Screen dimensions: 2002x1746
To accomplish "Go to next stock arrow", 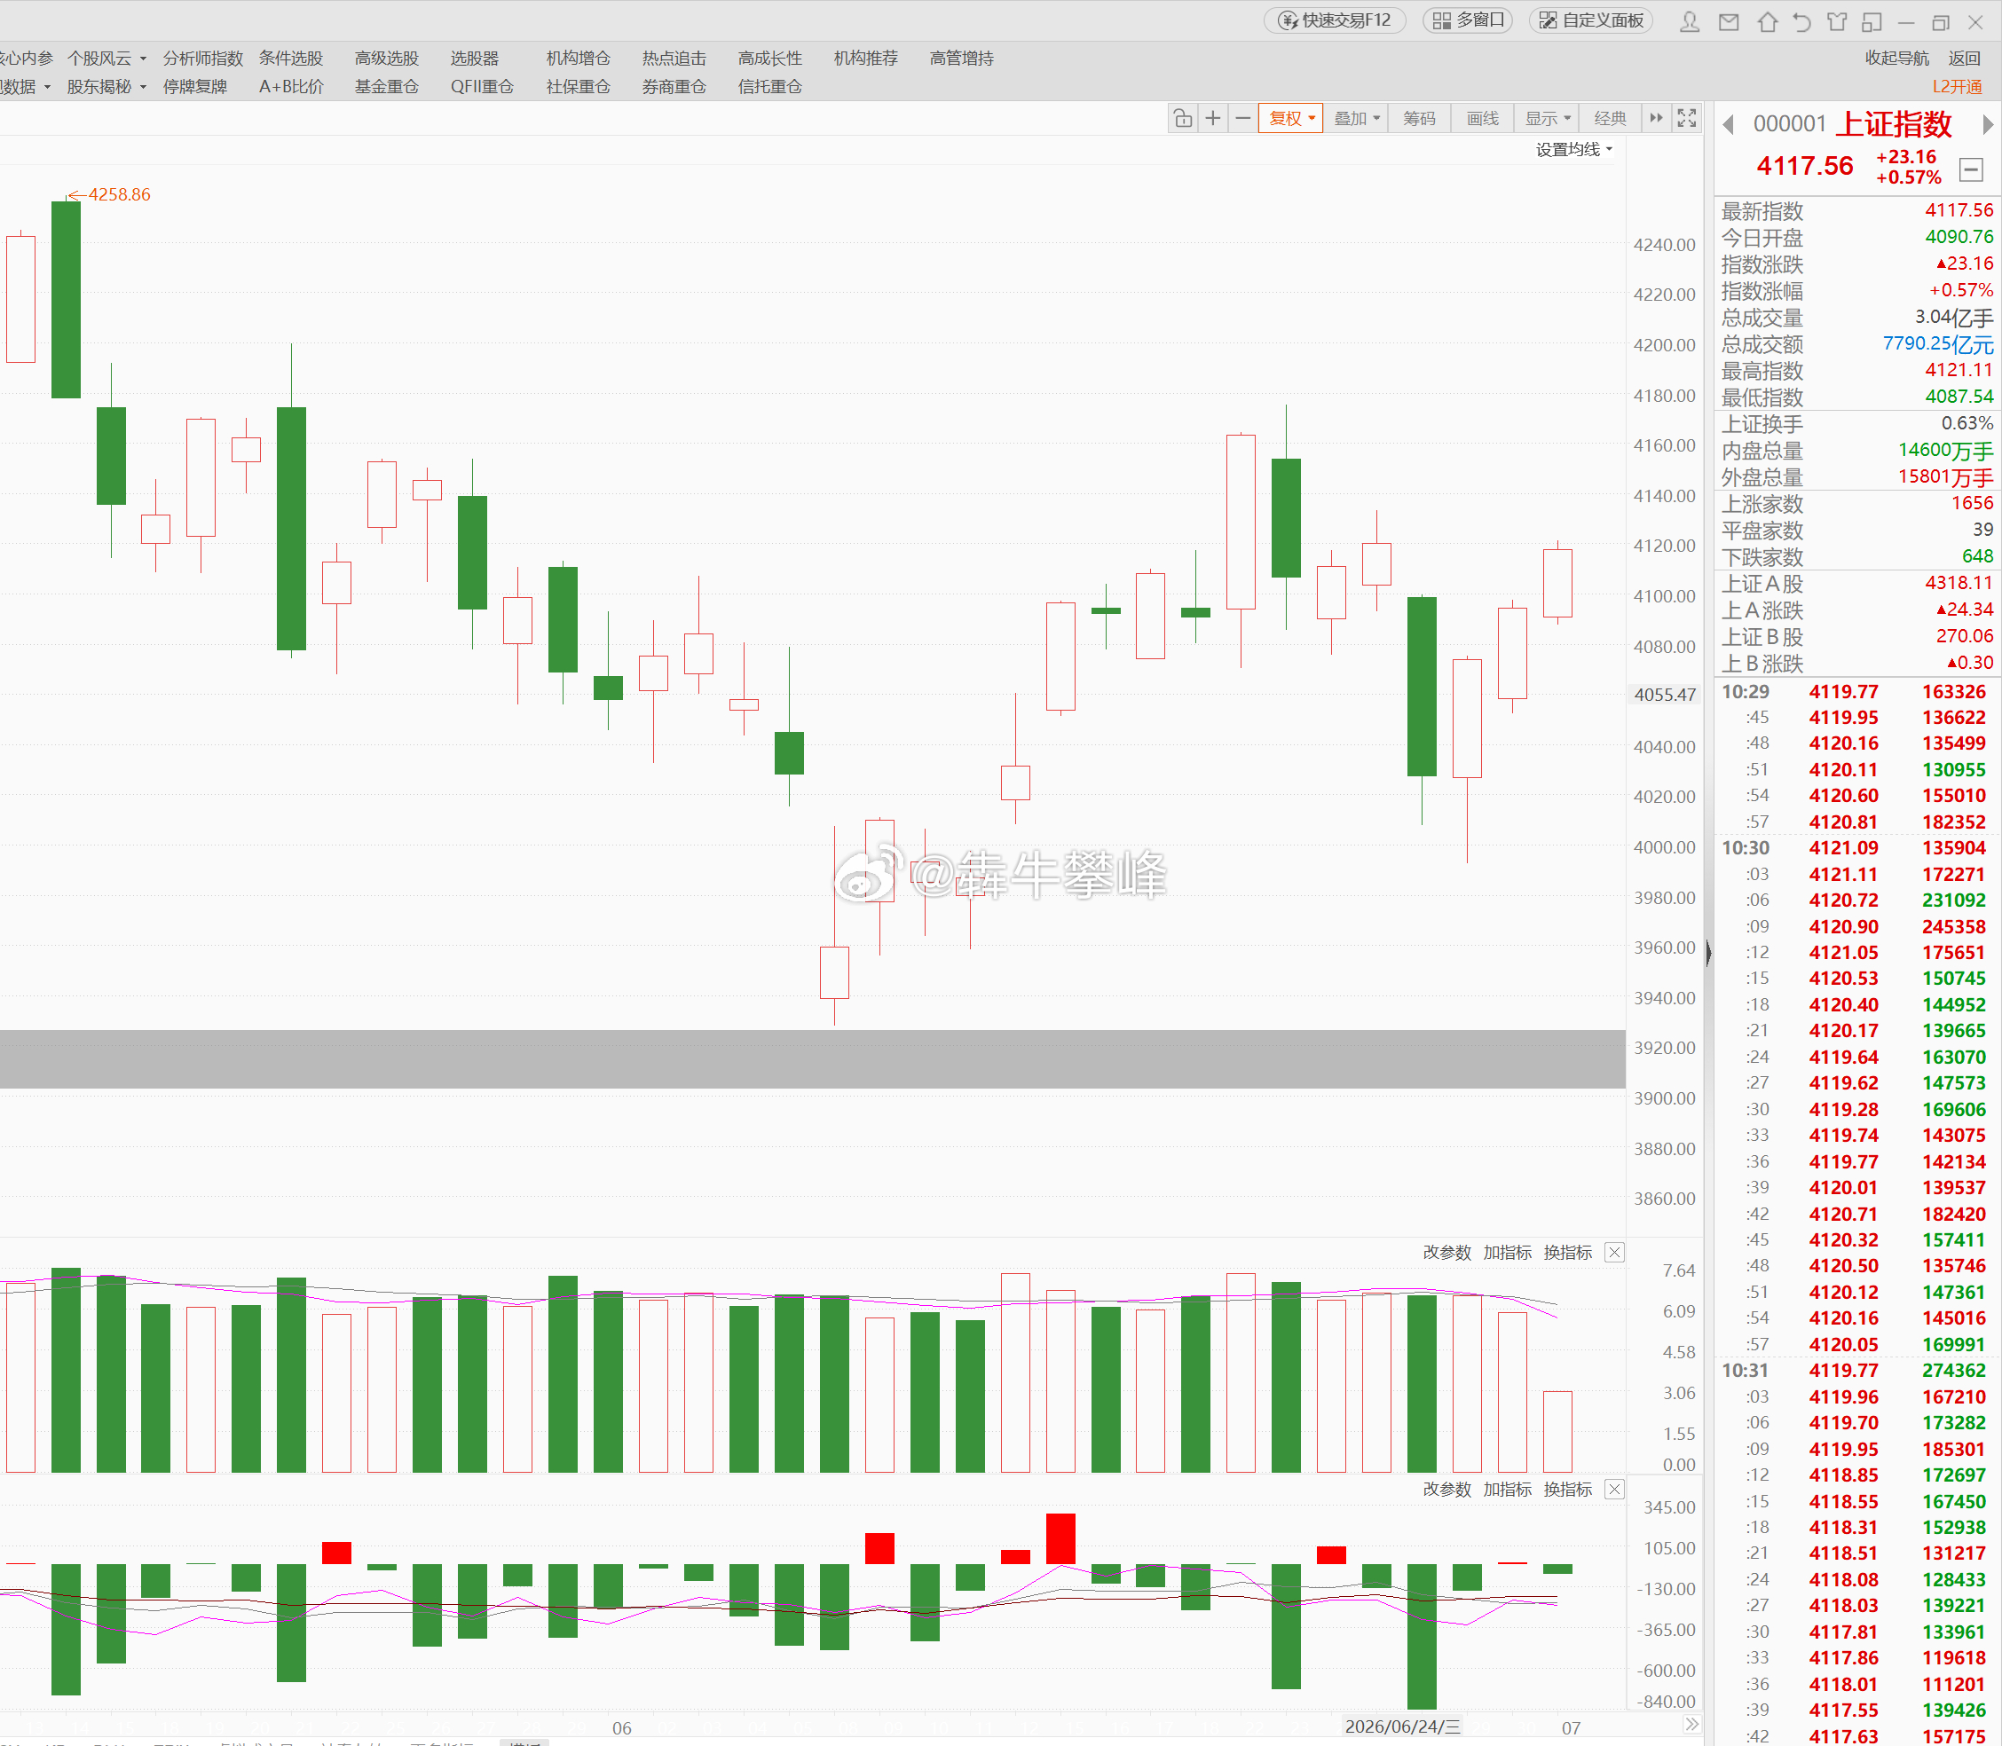I will pyautogui.click(x=1988, y=125).
